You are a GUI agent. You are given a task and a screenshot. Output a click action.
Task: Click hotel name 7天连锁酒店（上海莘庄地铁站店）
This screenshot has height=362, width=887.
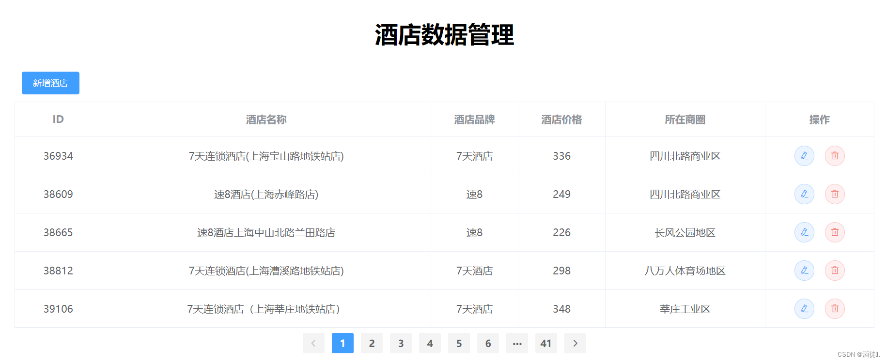264,309
